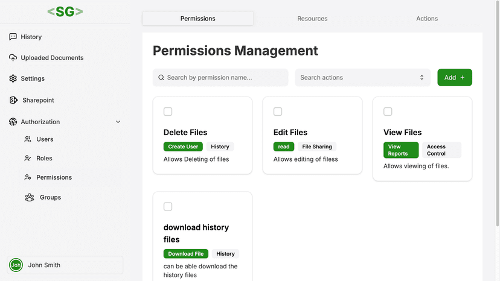The height and width of the screenshot is (281, 500).
Task: Switch to the Actions tab
Action: (427, 19)
